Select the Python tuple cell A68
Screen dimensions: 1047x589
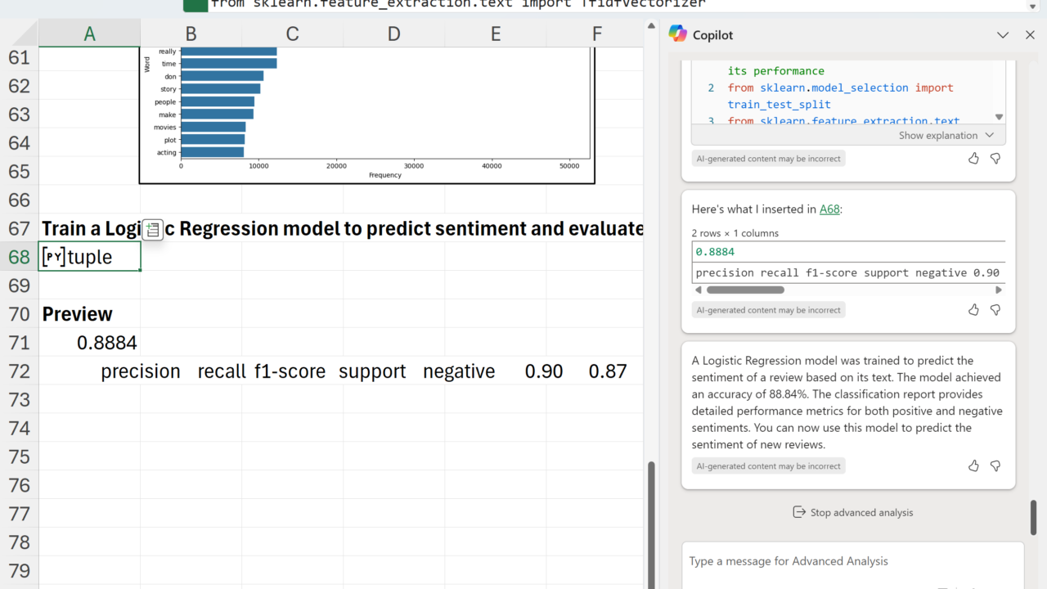(x=89, y=257)
